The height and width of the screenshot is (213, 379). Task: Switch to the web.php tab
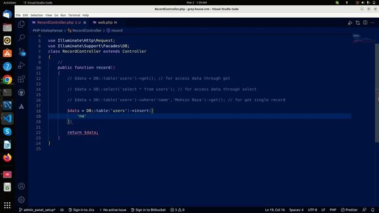pos(105,22)
